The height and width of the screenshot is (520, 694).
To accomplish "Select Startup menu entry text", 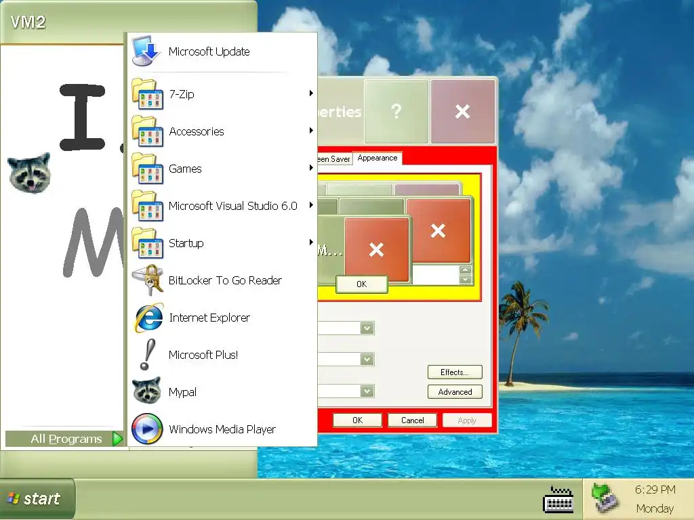I will 186,243.
